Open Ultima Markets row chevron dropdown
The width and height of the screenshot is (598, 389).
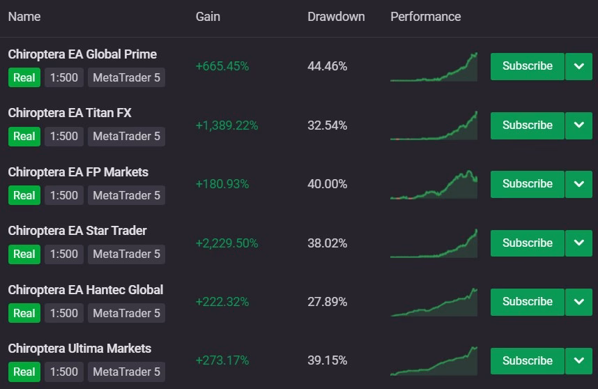(x=578, y=361)
